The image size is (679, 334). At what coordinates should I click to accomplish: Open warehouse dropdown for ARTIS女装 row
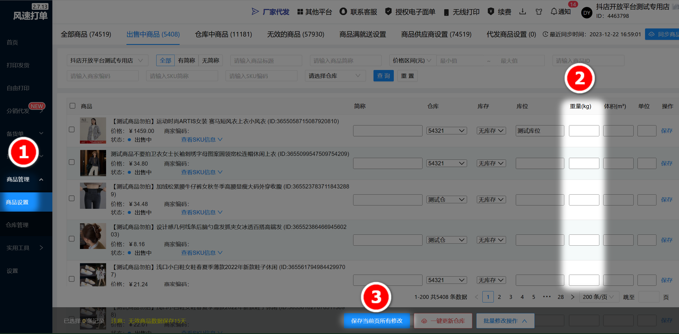[446, 131]
